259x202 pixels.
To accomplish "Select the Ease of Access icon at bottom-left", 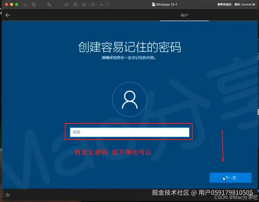I will (x=7, y=195).
